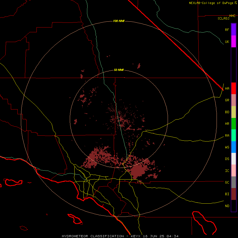Click the RA light green legend swatch

pos(234,135)
